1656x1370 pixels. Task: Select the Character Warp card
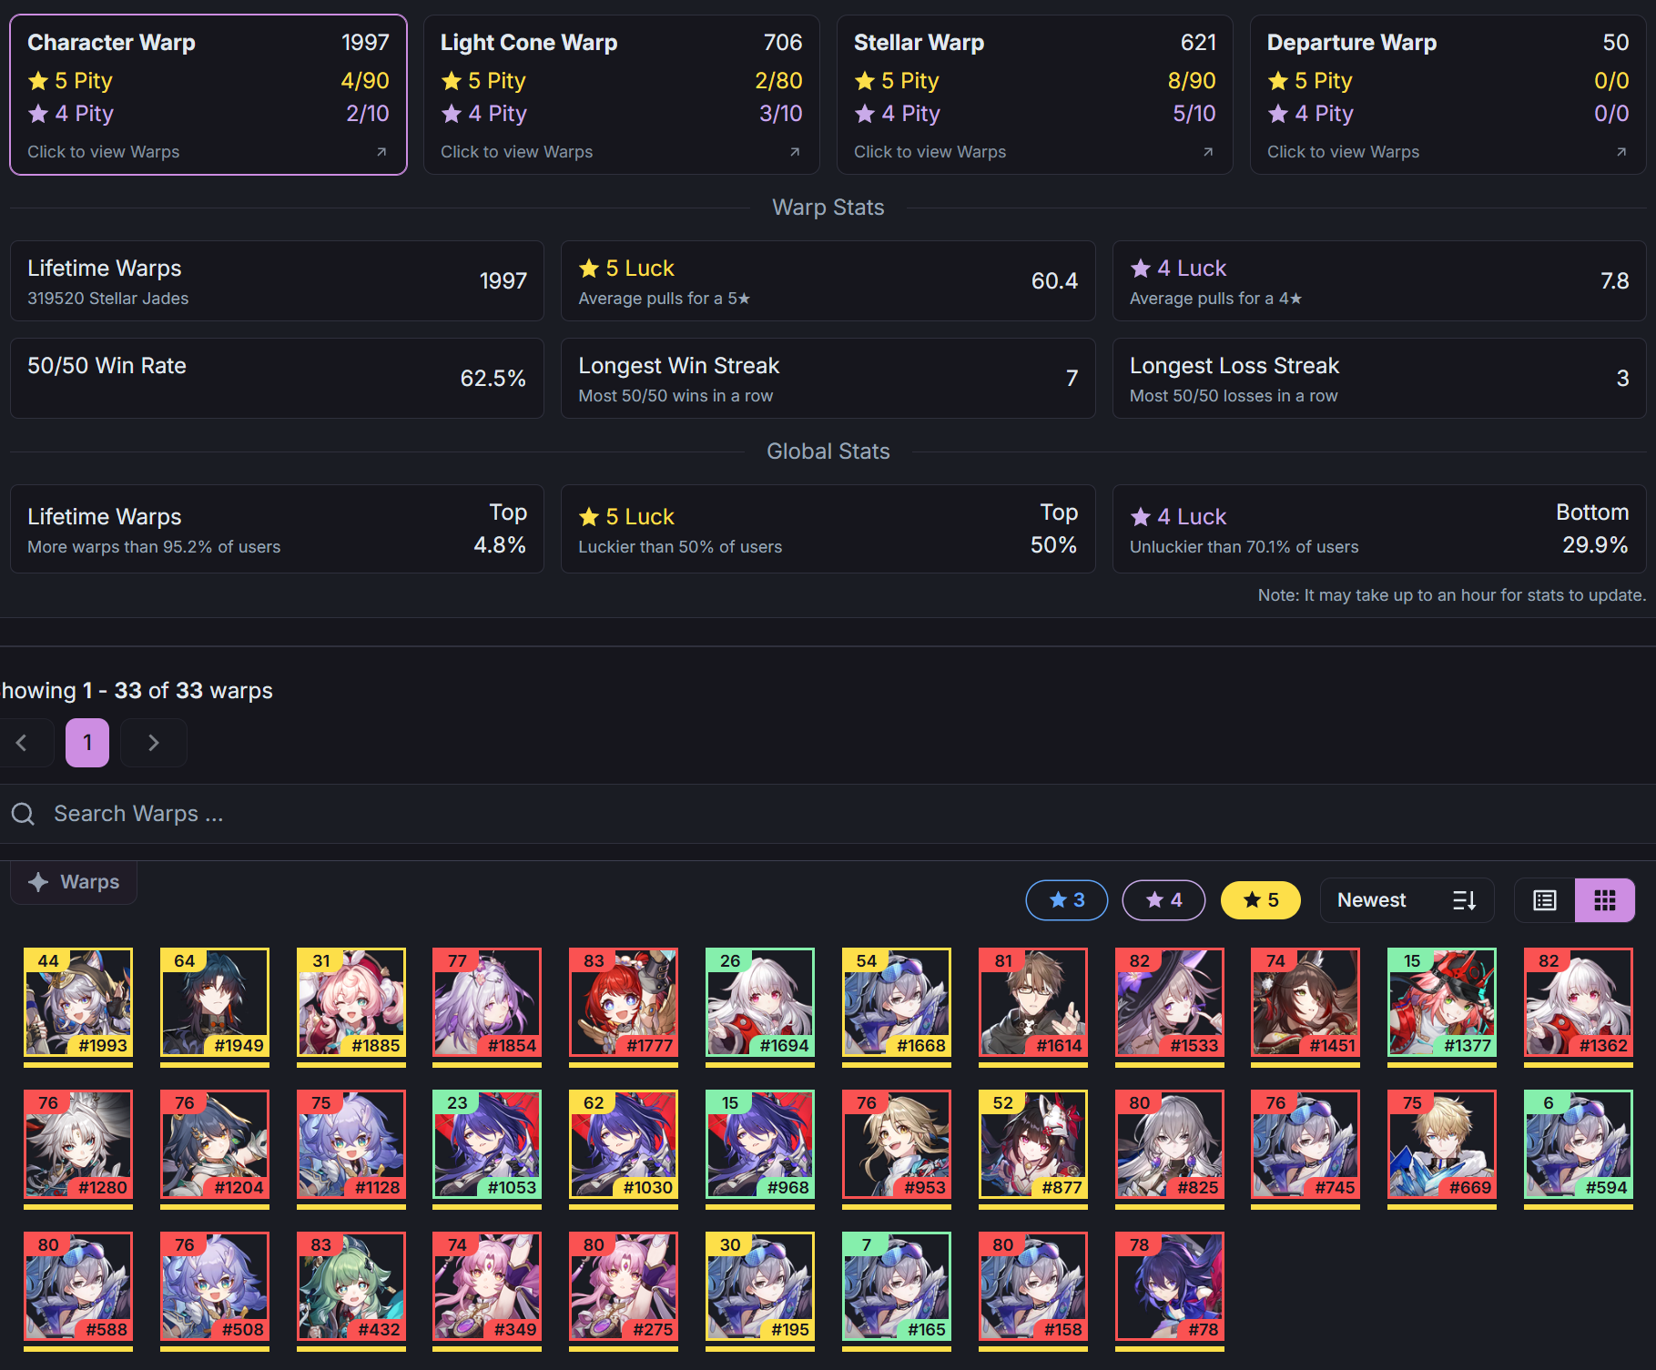click(208, 95)
